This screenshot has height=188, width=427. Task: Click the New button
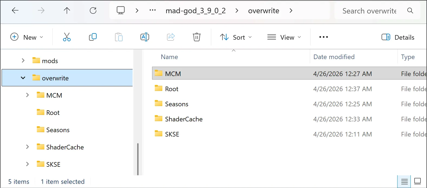pos(27,37)
